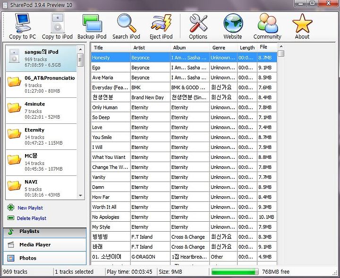Click the green iPod storage usage bar
The height and width of the screenshot is (278, 340).
[235, 272]
